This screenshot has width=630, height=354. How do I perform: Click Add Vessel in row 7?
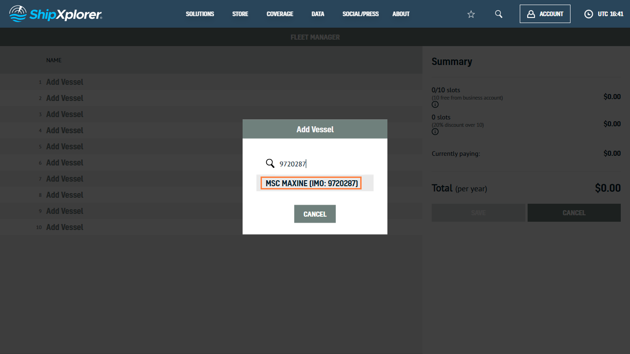point(65,179)
